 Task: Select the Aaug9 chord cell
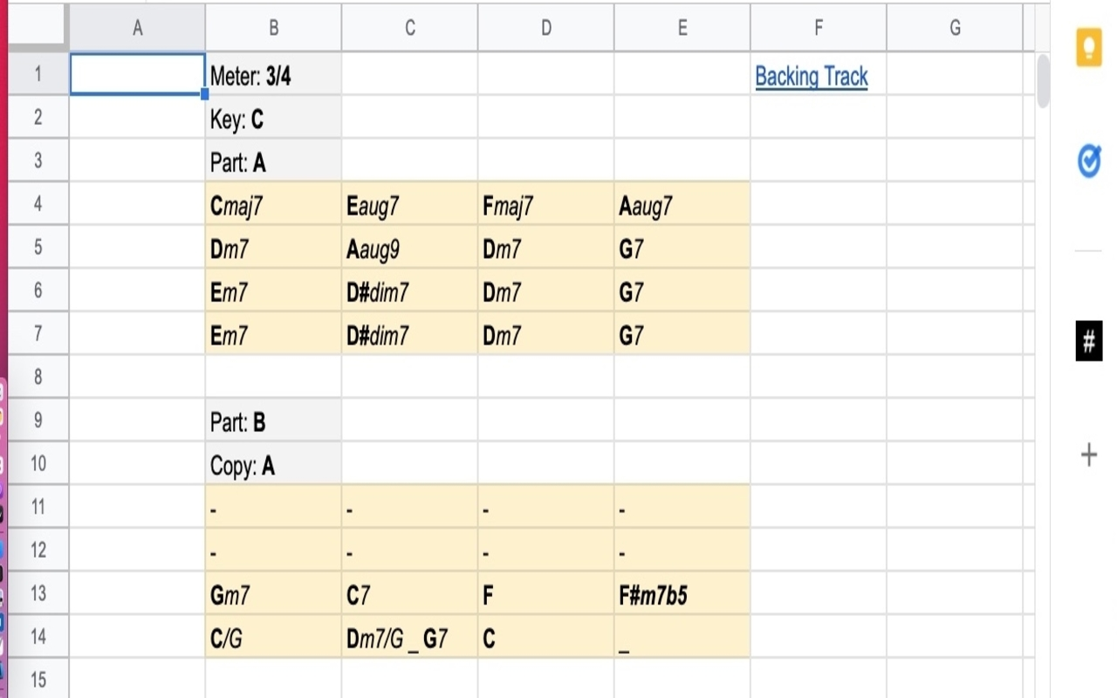[409, 248]
